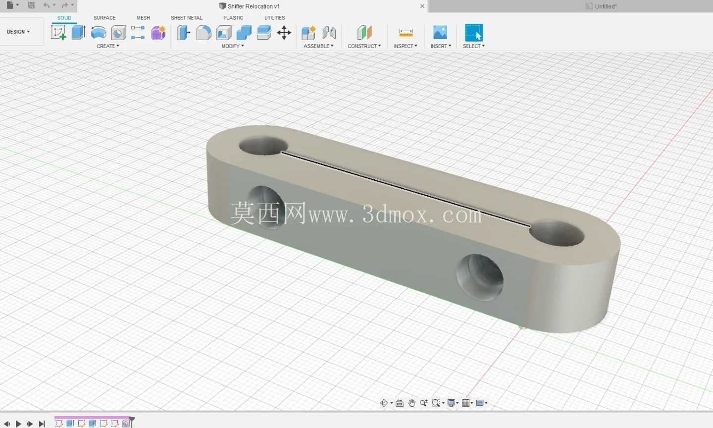The width and height of the screenshot is (713, 428).
Task: Activate the Move/Copy arrows tool
Action: (284, 33)
